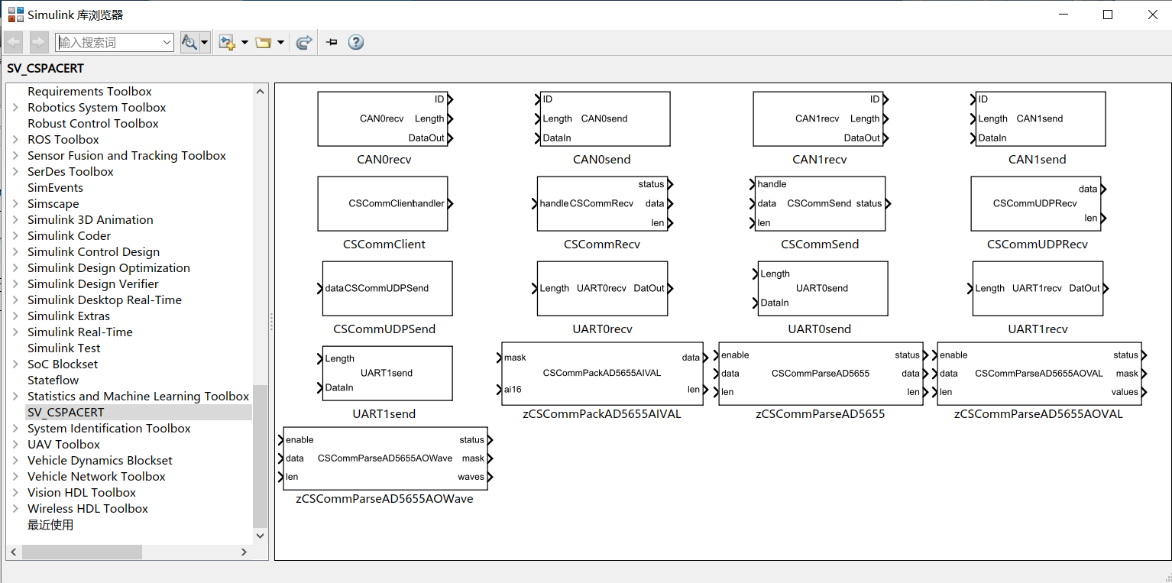
Task: Click the search term input field
Action: [108, 42]
